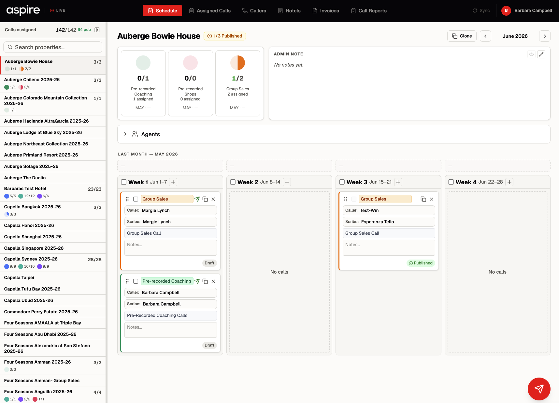The height and width of the screenshot is (403, 559).
Task: Remove the Week 3 Group Sales card
Action: (432, 199)
